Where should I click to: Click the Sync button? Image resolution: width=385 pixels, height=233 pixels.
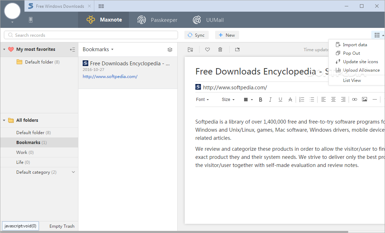[196, 35]
